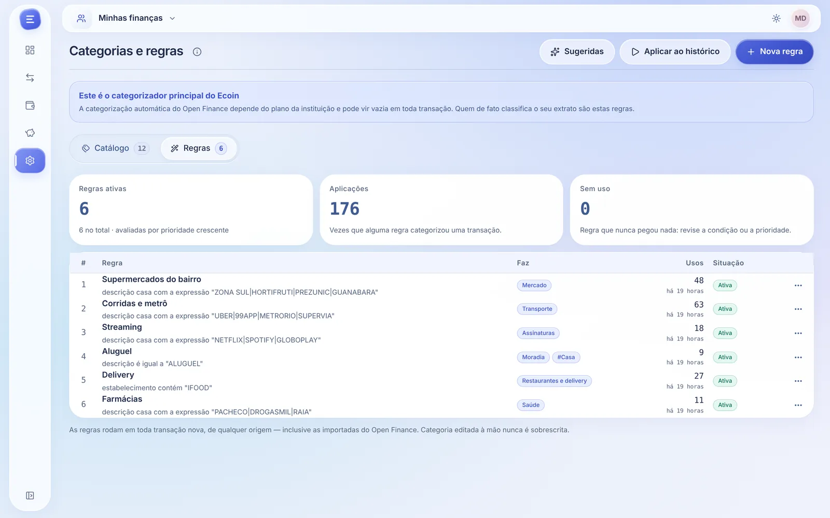
Task: Open the wallet icon in sidebar
Action: 30,105
